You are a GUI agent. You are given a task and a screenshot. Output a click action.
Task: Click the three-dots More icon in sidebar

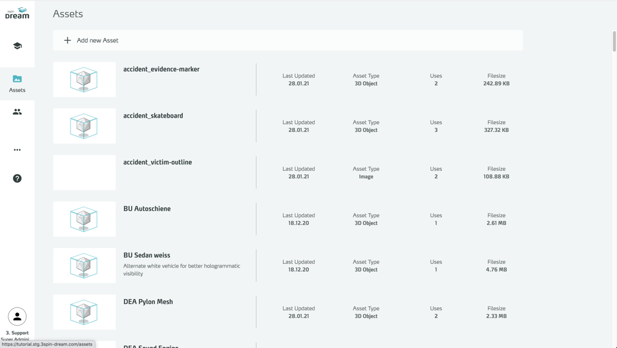(x=17, y=149)
